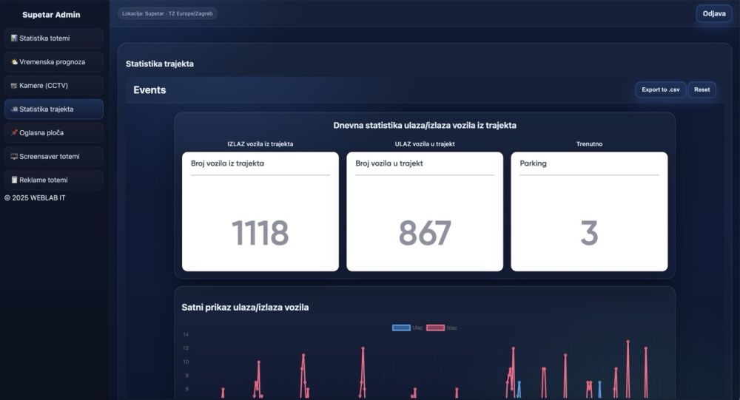
Task: Click the pushpin icon beside Oglasna ploča
Action: click(14, 133)
